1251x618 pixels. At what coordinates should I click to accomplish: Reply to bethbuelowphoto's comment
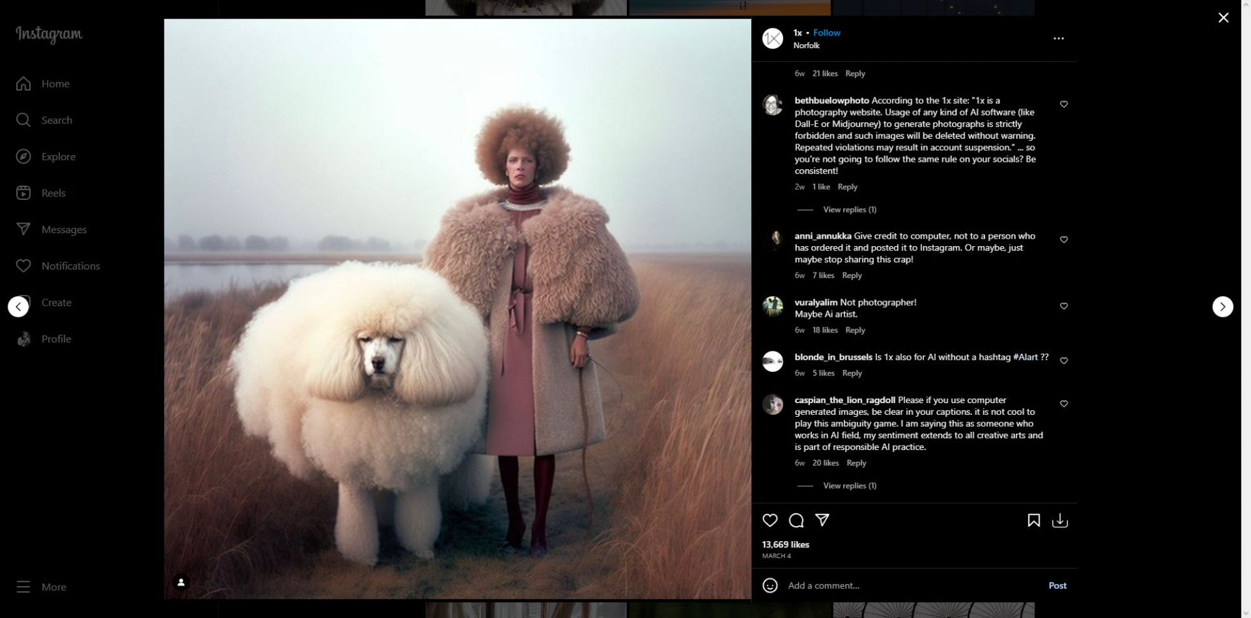[848, 187]
